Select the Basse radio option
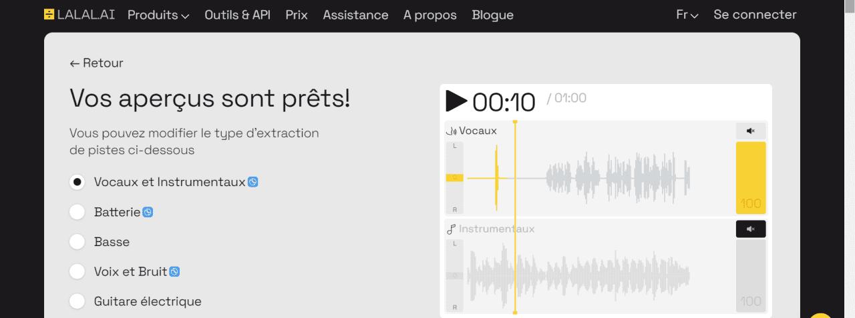Image resolution: width=855 pixels, height=318 pixels. (77, 242)
